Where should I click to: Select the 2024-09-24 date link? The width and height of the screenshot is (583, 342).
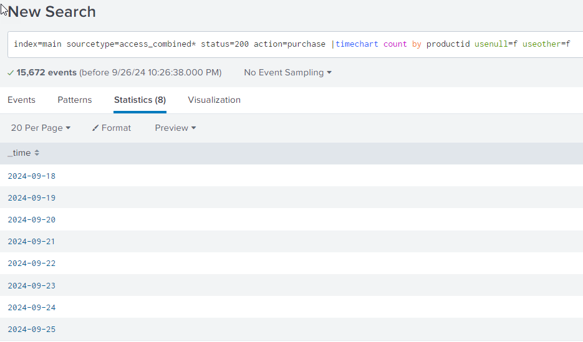(x=31, y=307)
